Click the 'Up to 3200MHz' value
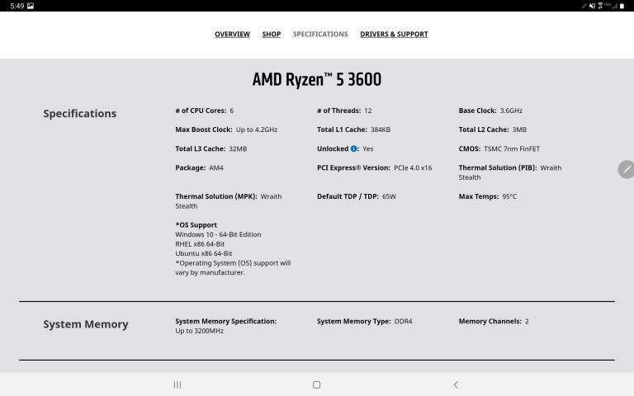The height and width of the screenshot is (396, 634). [199, 331]
